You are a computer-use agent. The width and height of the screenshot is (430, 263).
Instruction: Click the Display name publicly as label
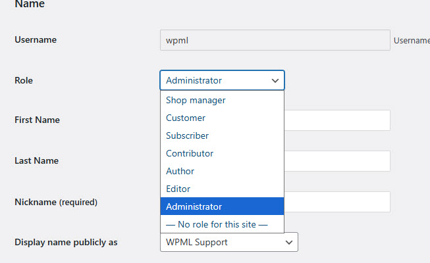pos(66,243)
